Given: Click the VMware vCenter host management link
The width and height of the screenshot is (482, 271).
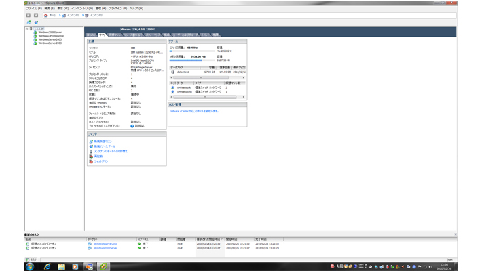Looking at the screenshot, I should pyautogui.click(x=195, y=111).
